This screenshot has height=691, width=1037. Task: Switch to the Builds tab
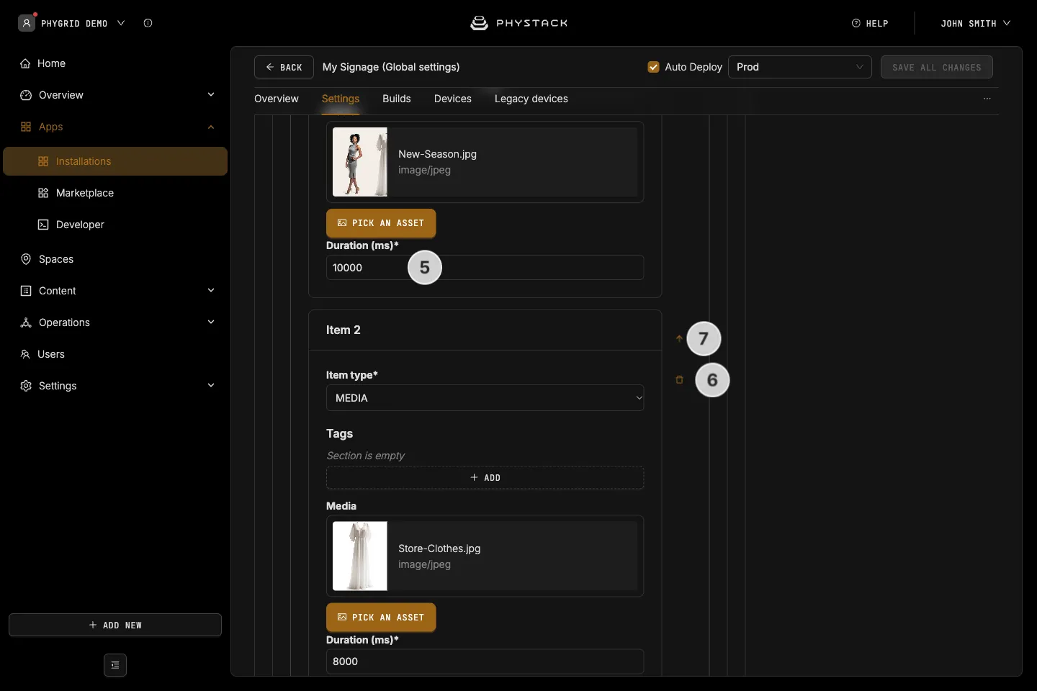397,99
